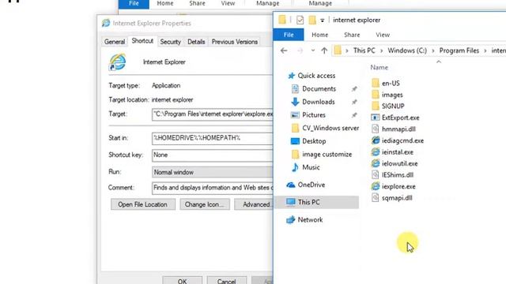Click the Start in input field
Viewport: 506px width, 284px height.
213,138
